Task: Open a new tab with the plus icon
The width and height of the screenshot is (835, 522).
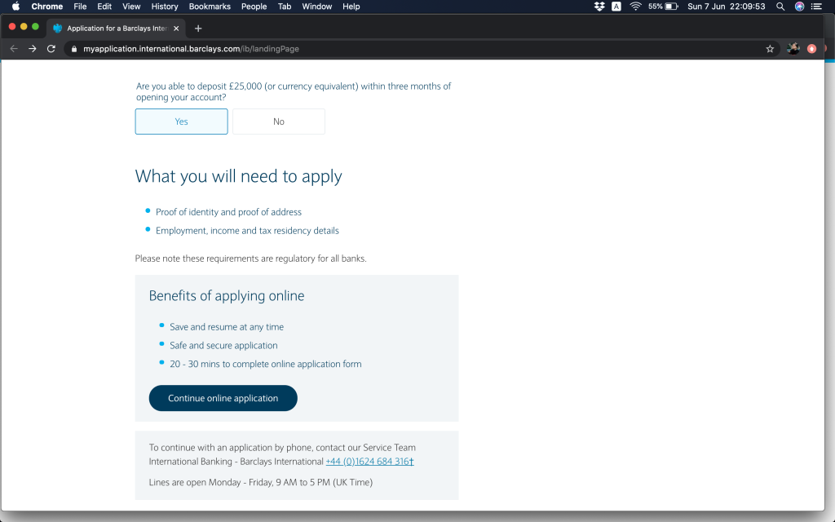Action: click(x=198, y=28)
